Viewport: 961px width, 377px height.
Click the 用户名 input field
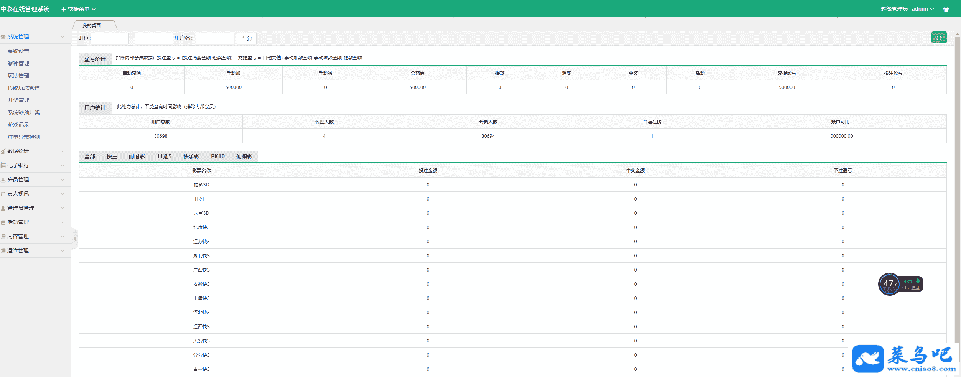point(215,38)
